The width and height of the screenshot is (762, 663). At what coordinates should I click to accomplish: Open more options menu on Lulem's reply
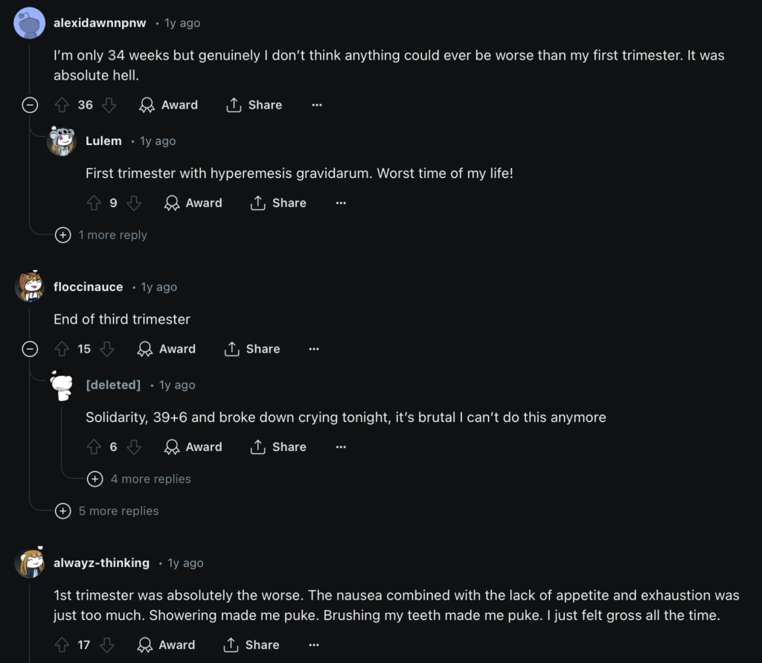341,202
